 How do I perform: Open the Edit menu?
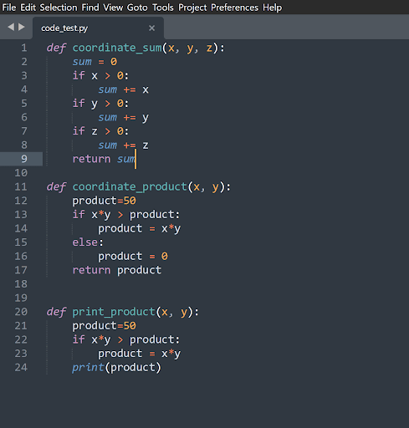[x=28, y=8]
